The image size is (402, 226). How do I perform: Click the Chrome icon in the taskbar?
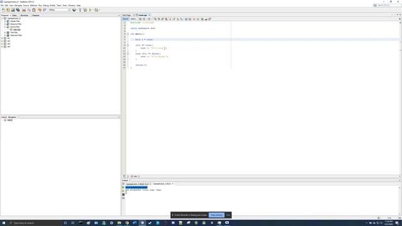[x=127, y=223]
